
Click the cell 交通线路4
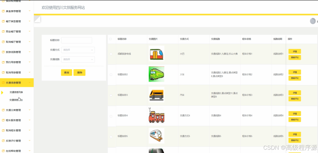point(216,116)
